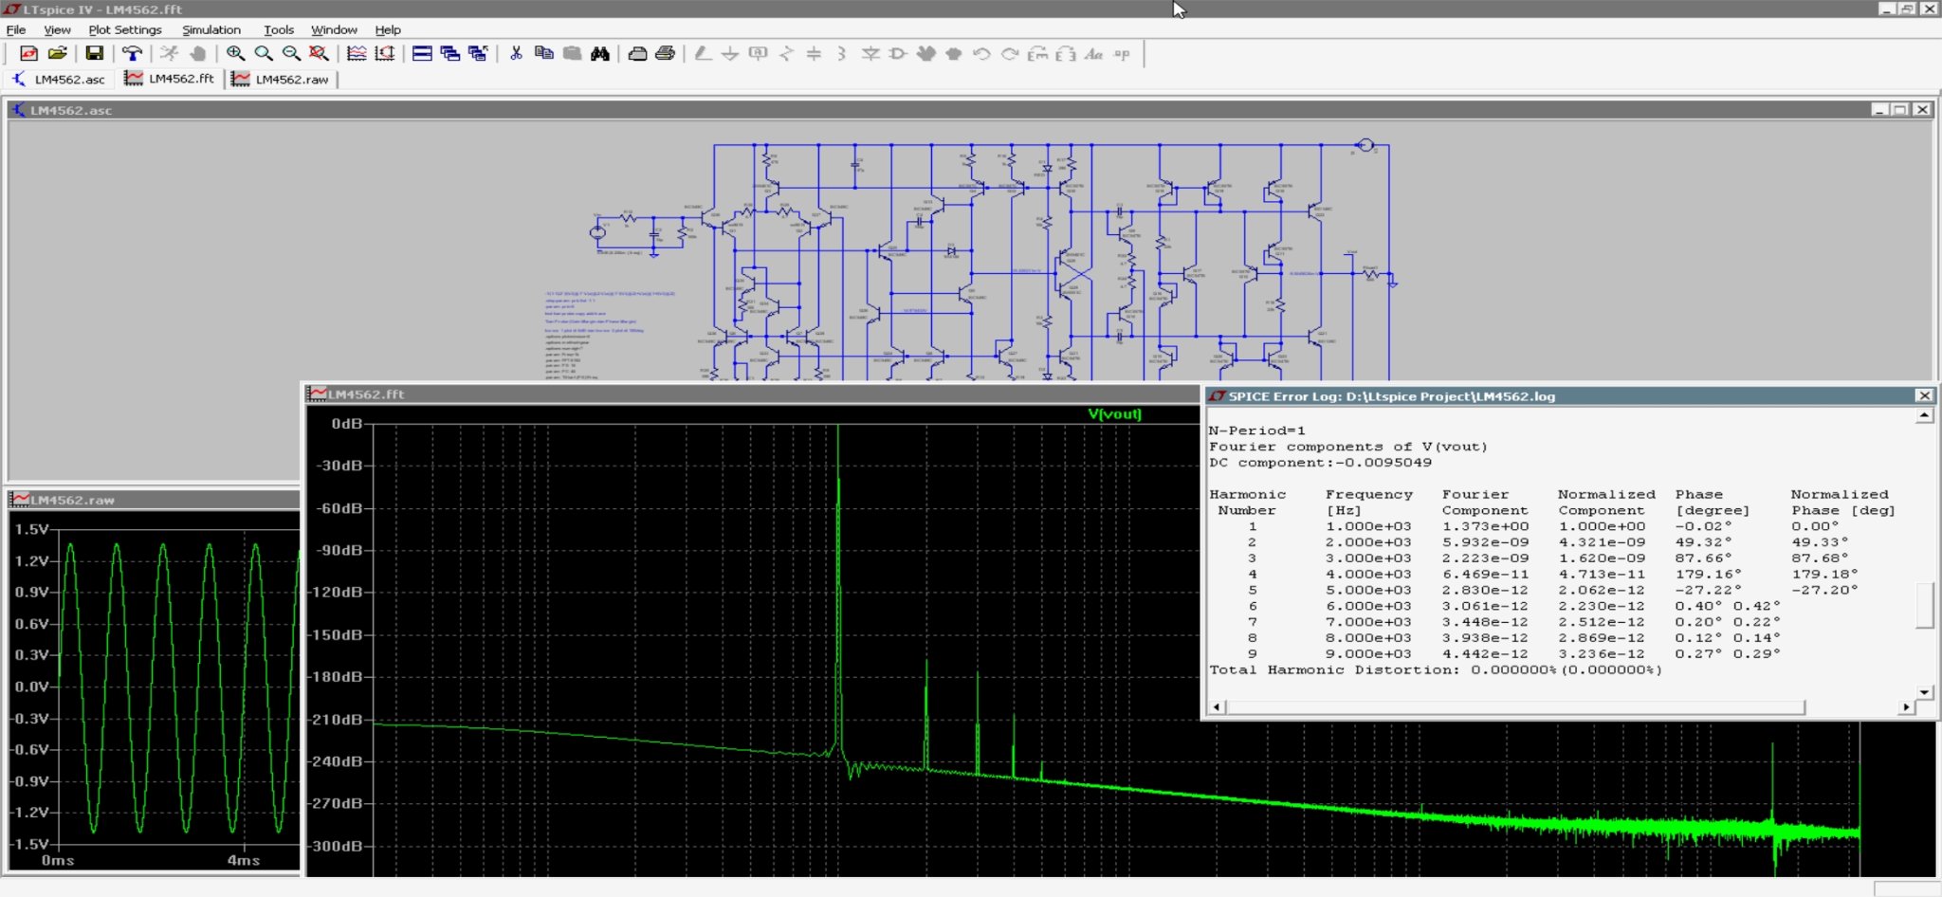Select the Inductor component icon
This screenshot has width=1942, height=897.
pos(842,54)
